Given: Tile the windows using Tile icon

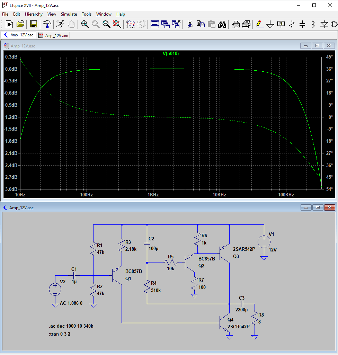Looking at the screenshot, I should (154, 24).
